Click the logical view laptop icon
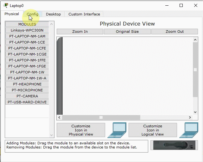203x162 pixels. [189, 130]
